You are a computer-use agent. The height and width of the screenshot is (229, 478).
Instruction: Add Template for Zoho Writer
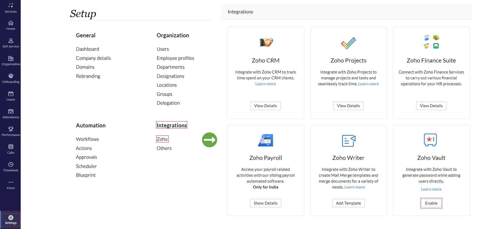tap(348, 203)
